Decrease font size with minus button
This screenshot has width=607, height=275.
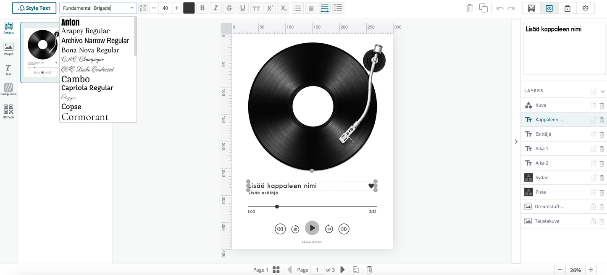(x=153, y=8)
